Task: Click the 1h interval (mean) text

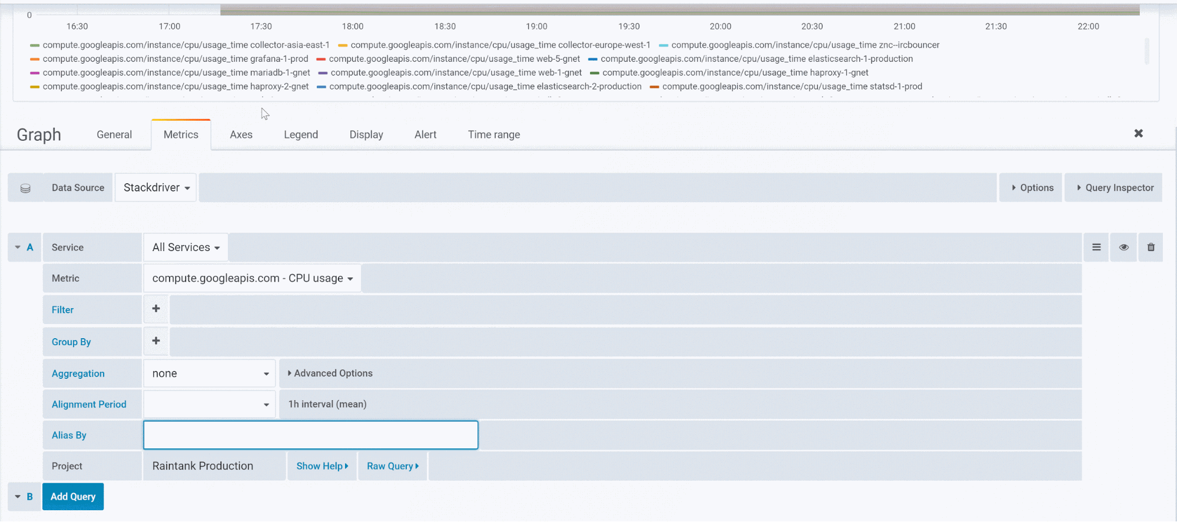Action: (x=327, y=404)
